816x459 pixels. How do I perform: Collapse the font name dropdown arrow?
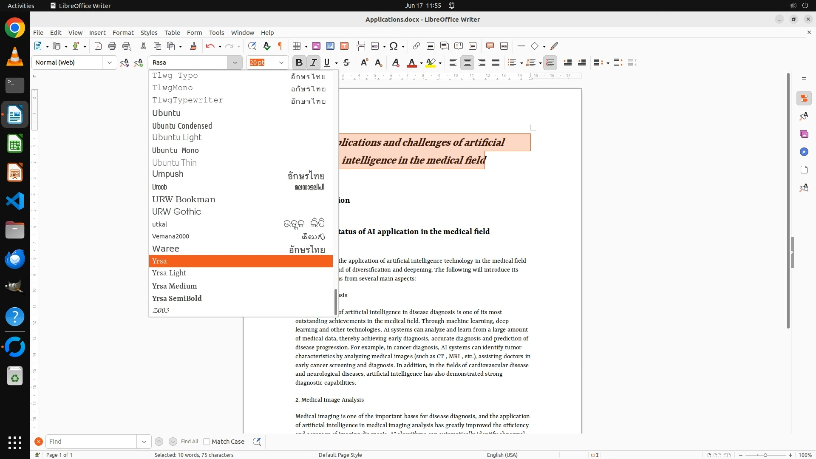coord(235,62)
